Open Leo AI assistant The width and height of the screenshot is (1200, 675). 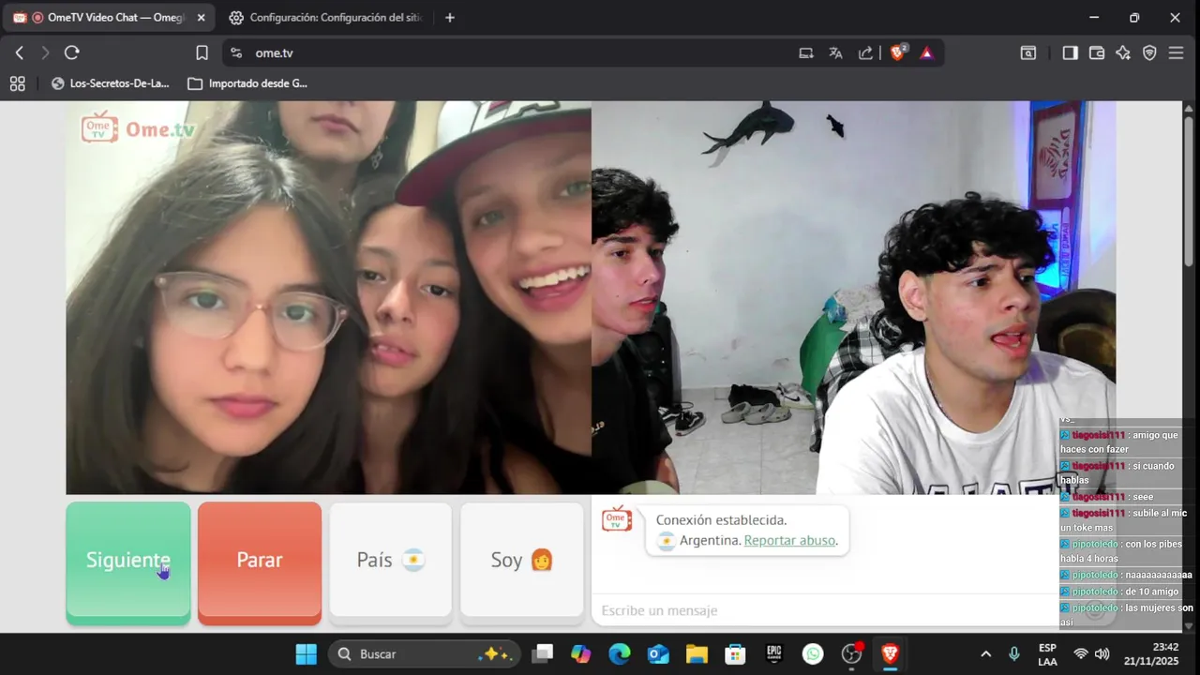click(1123, 53)
